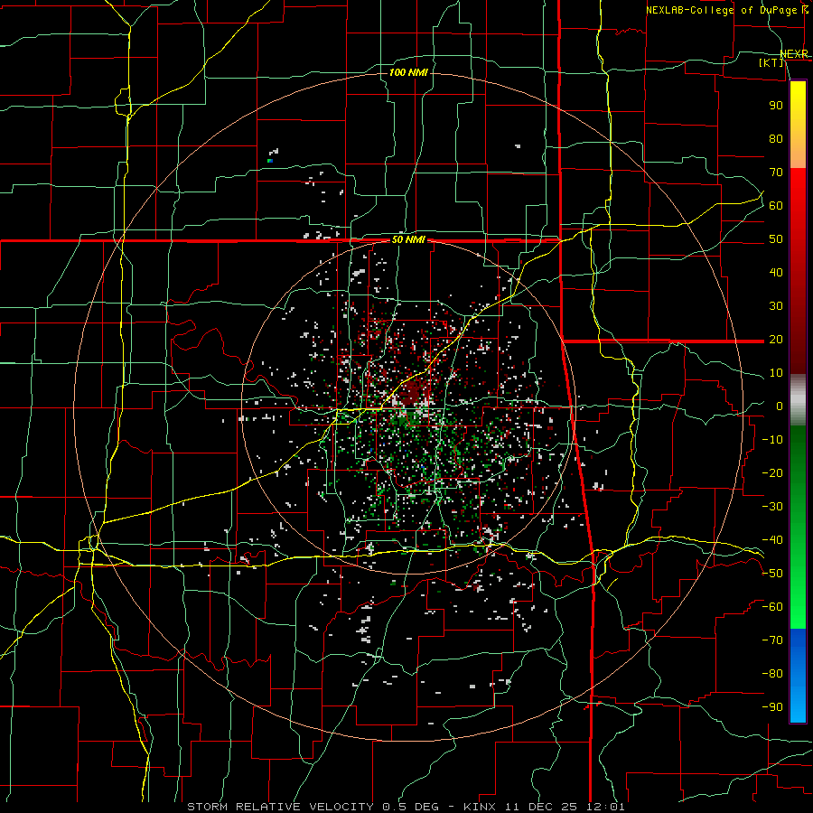Click the "60" positive scale label
Screen dimensions: 813x813
tap(776, 205)
